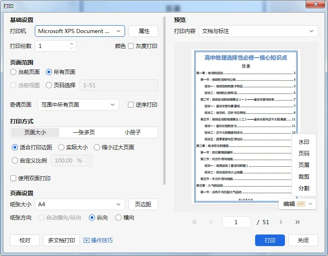The width and height of the screenshot is (328, 256).
Task: Choose 页眉 from edit menu
Action: 304,165
